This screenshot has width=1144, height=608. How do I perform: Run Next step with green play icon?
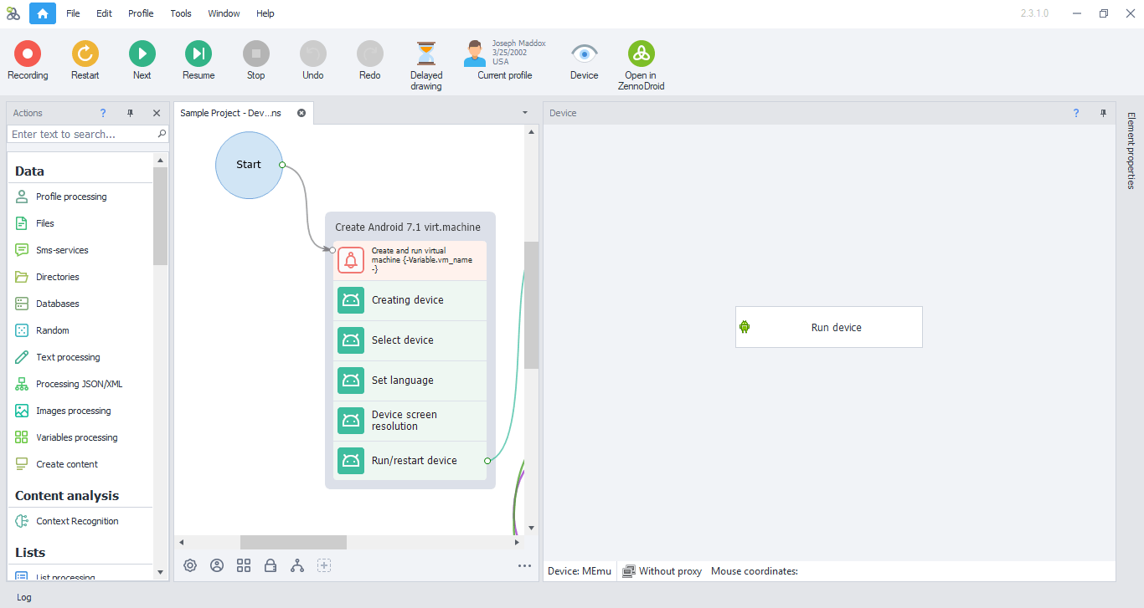point(142,54)
